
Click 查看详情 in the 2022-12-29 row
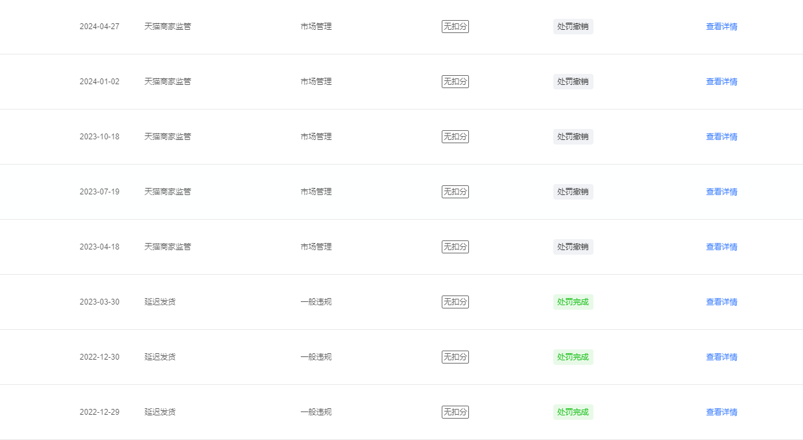point(721,412)
